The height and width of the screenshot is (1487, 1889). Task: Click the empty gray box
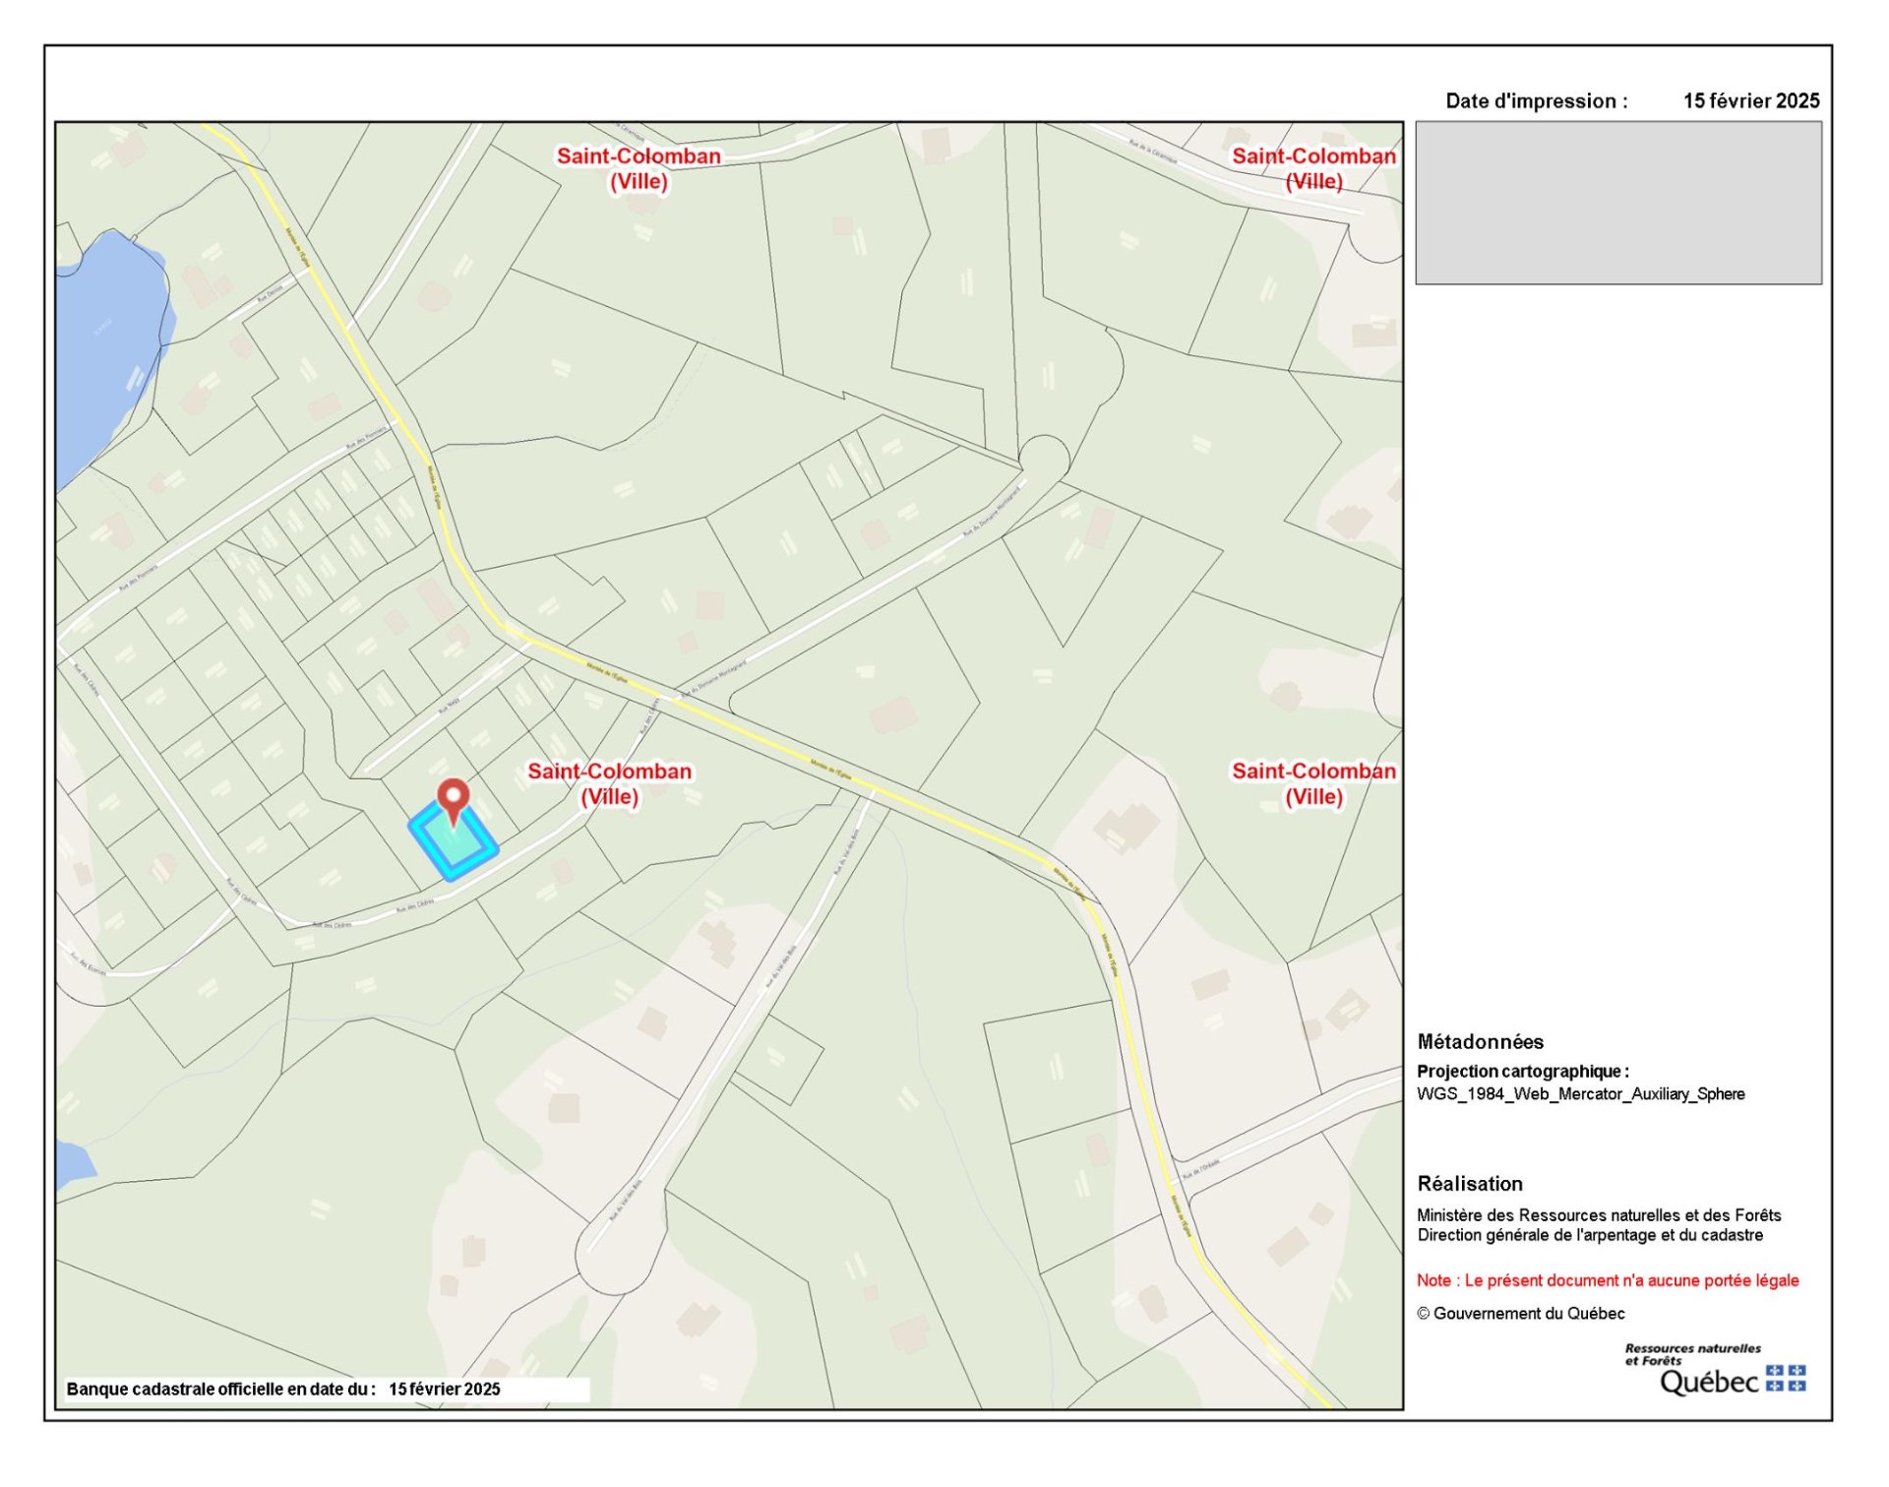[1617, 203]
